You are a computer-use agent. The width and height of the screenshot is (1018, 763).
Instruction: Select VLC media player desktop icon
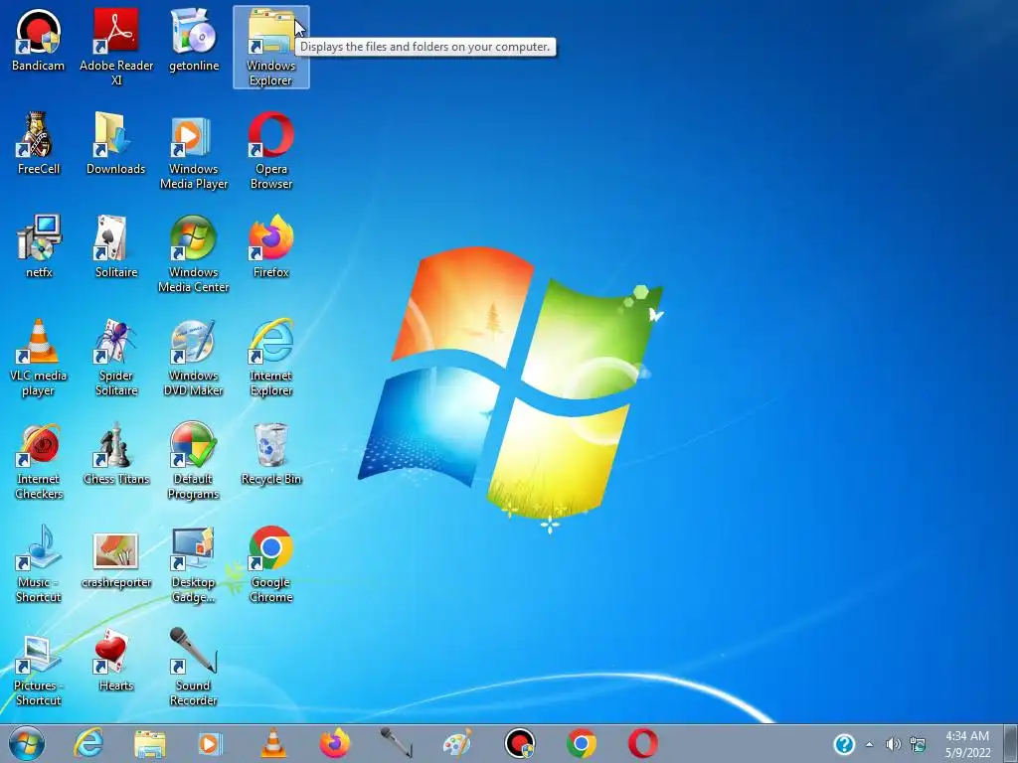pyautogui.click(x=39, y=358)
